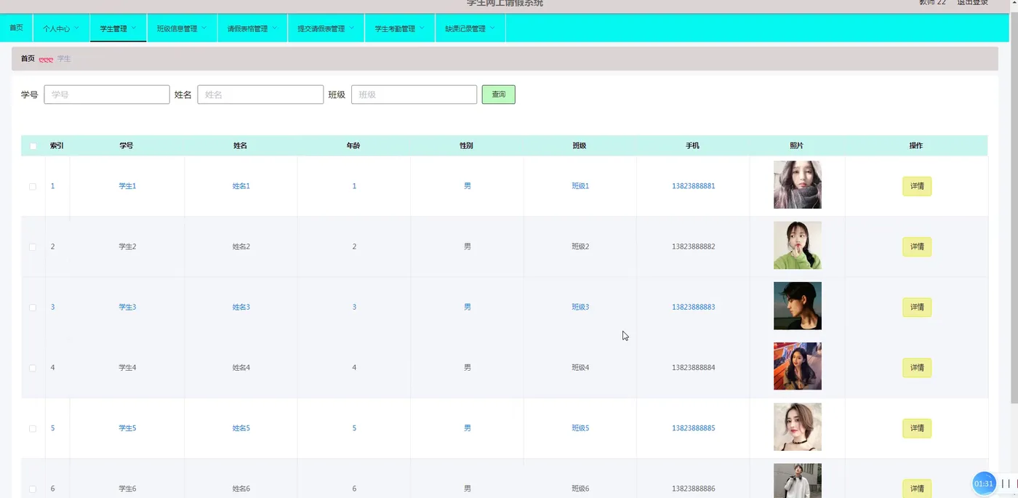Click the 性别 column header
The height and width of the screenshot is (498, 1018).
467,146
